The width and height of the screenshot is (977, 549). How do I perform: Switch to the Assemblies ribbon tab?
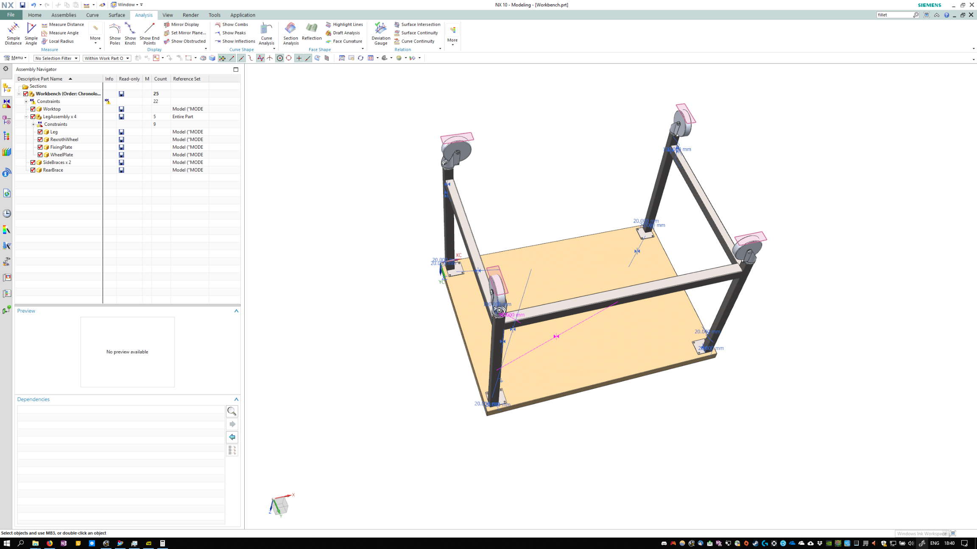click(64, 15)
